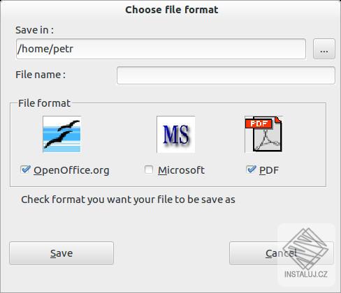Focus the Save in path field
Image resolution: width=341 pixels, height=293 pixels.
pos(161,49)
